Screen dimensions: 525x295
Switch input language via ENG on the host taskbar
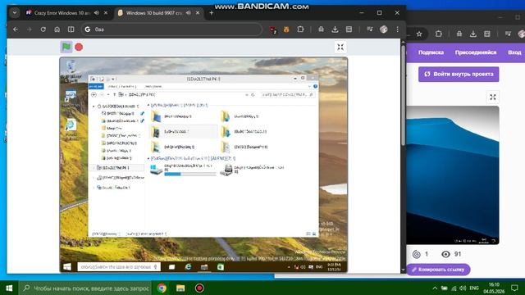pos(474,288)
